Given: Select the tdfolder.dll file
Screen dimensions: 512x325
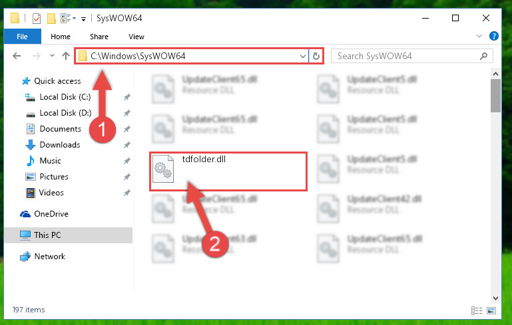Looking at the screenshot, I should pyautogui.click(x=228, y=171).
